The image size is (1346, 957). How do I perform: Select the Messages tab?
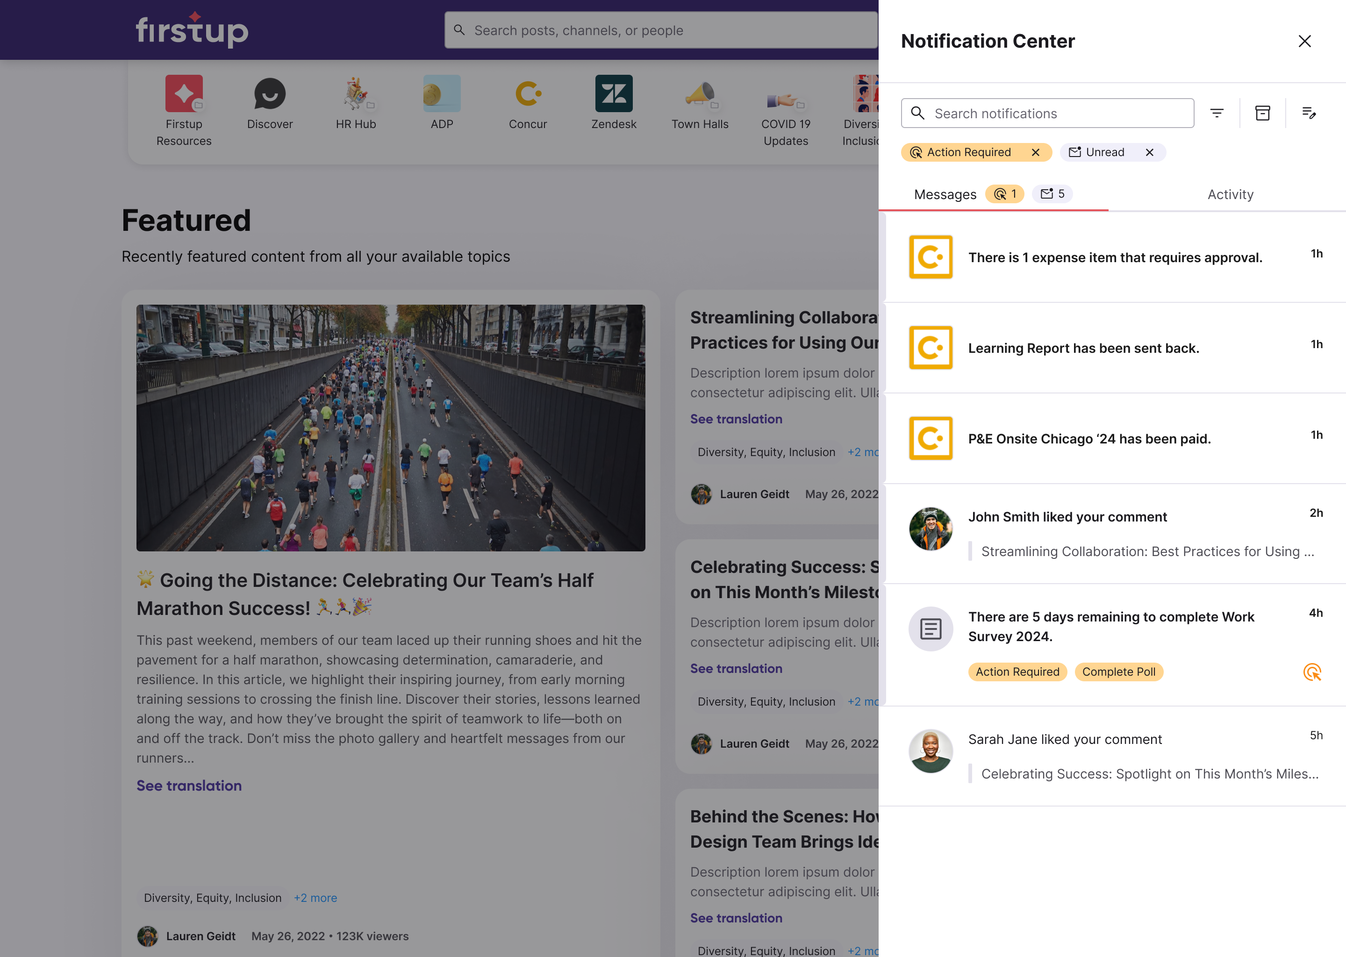[x=945, y=194]
